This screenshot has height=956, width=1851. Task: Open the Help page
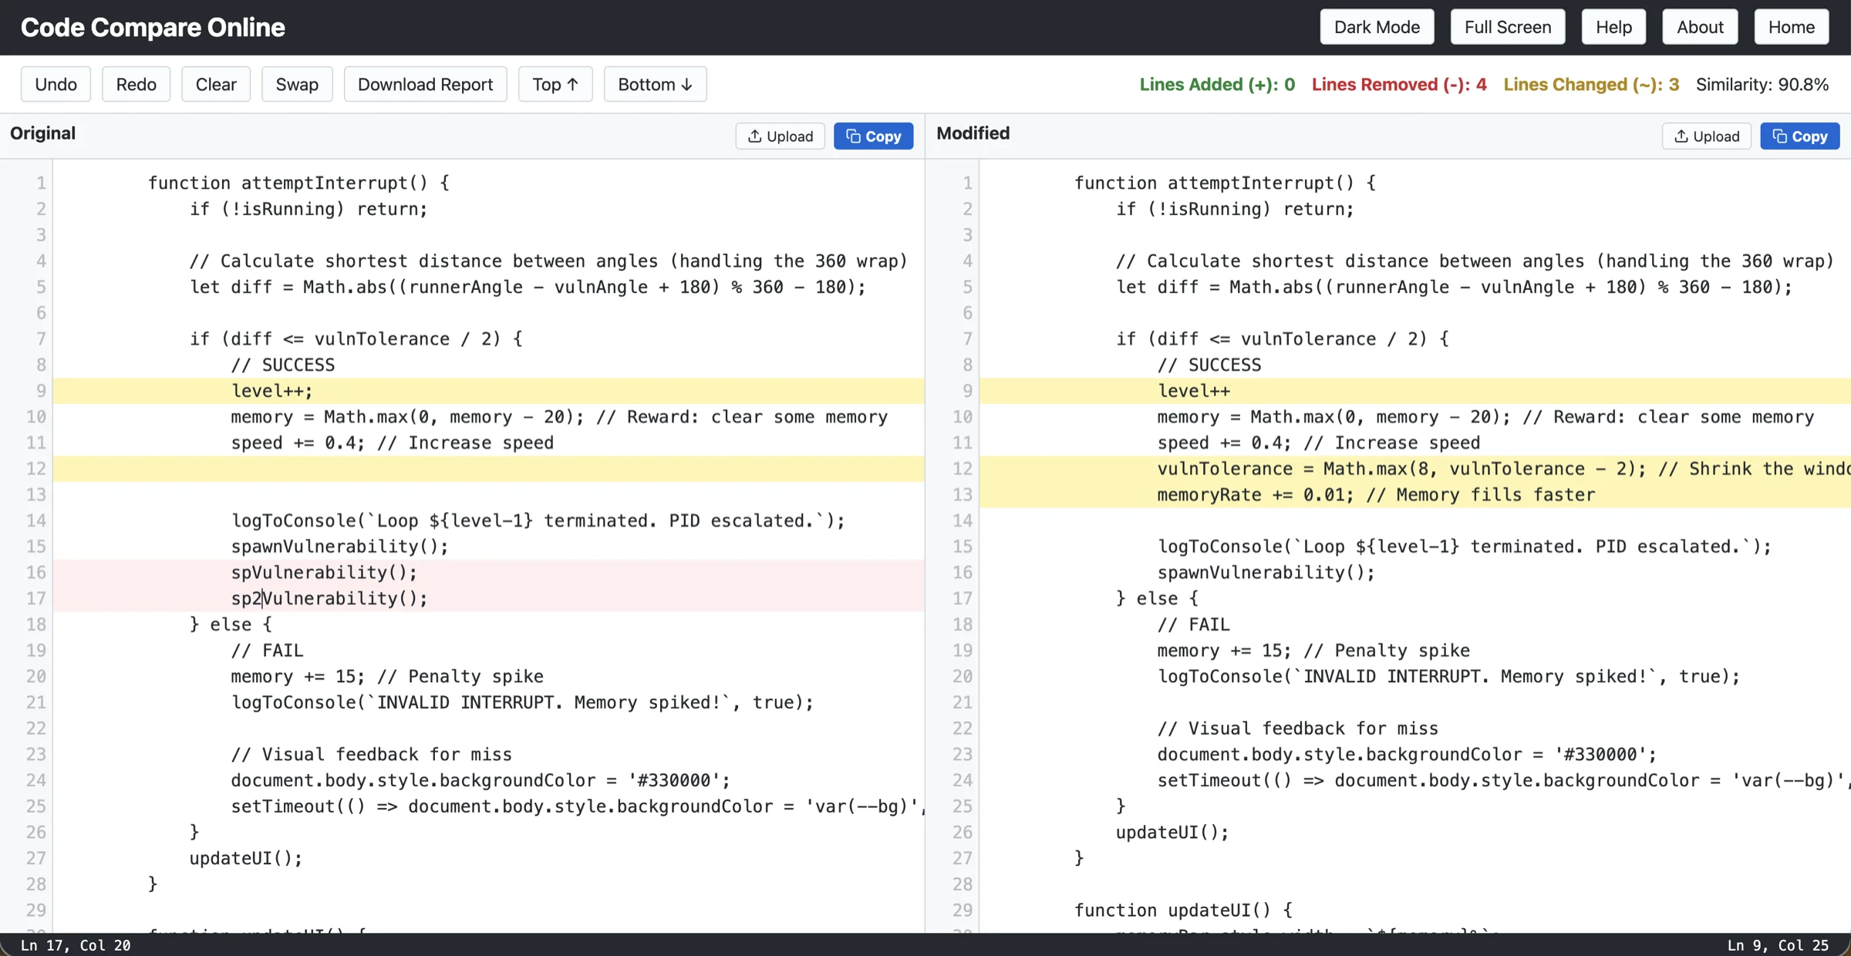[1613, 27]
